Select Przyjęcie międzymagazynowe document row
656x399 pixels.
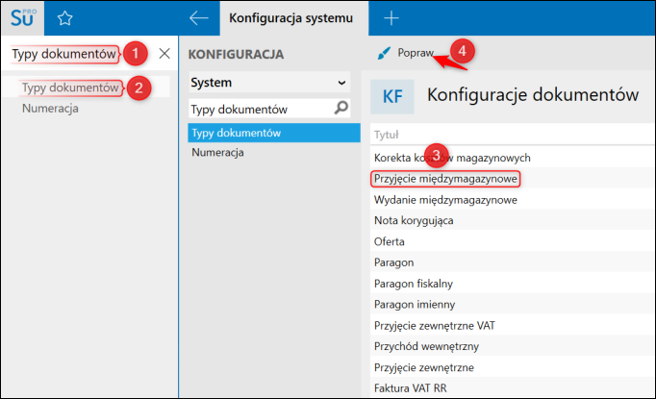445,178
